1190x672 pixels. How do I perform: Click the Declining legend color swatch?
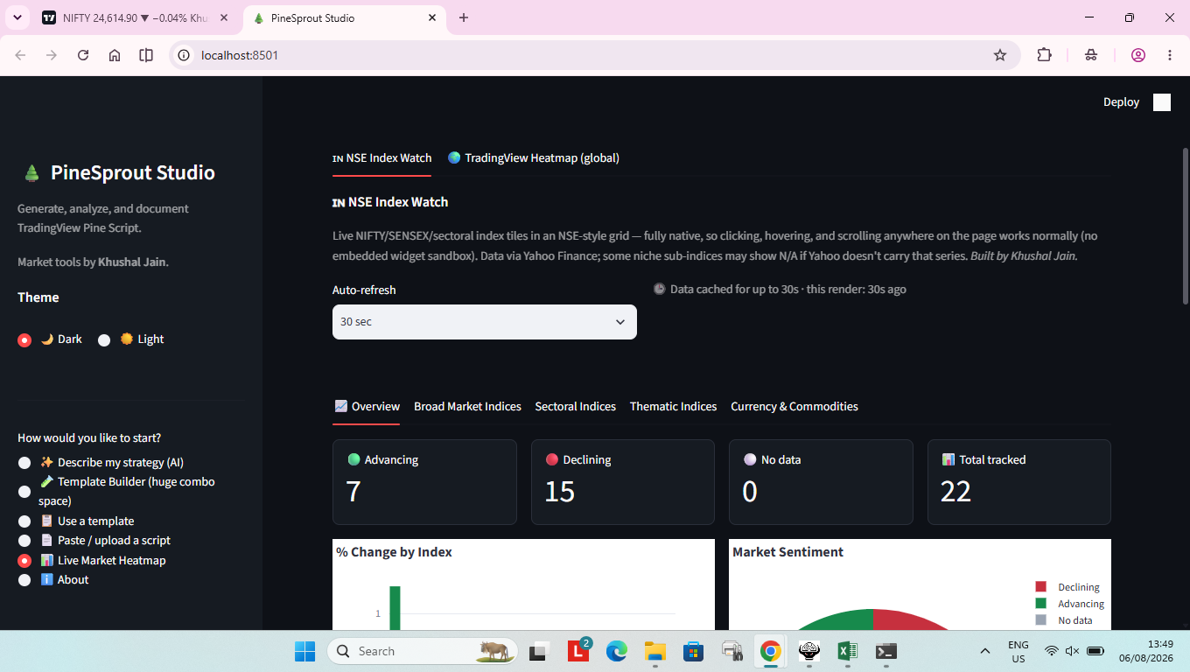[x=1040, y=587]
